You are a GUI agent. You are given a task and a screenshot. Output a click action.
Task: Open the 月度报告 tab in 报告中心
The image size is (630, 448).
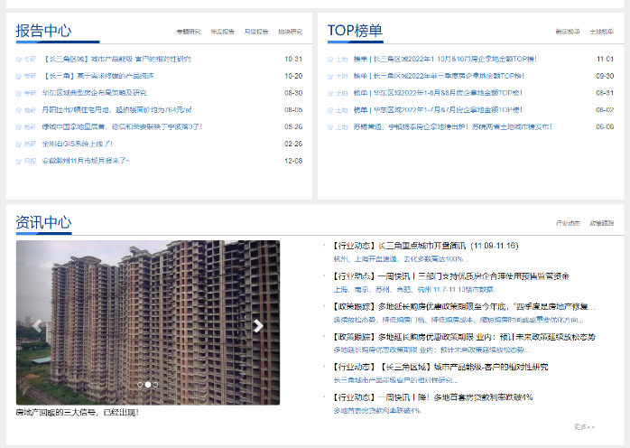pyautogui.click(x=256, y=32)
